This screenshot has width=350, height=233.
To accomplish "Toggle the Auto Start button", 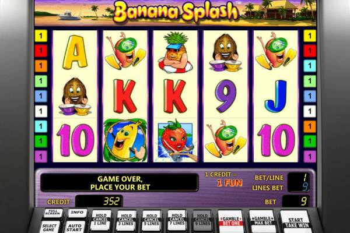I will tap(75, 227).
